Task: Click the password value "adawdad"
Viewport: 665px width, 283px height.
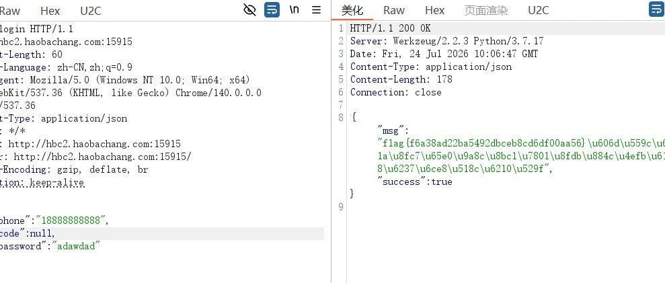Action: [x=75, y=246]
